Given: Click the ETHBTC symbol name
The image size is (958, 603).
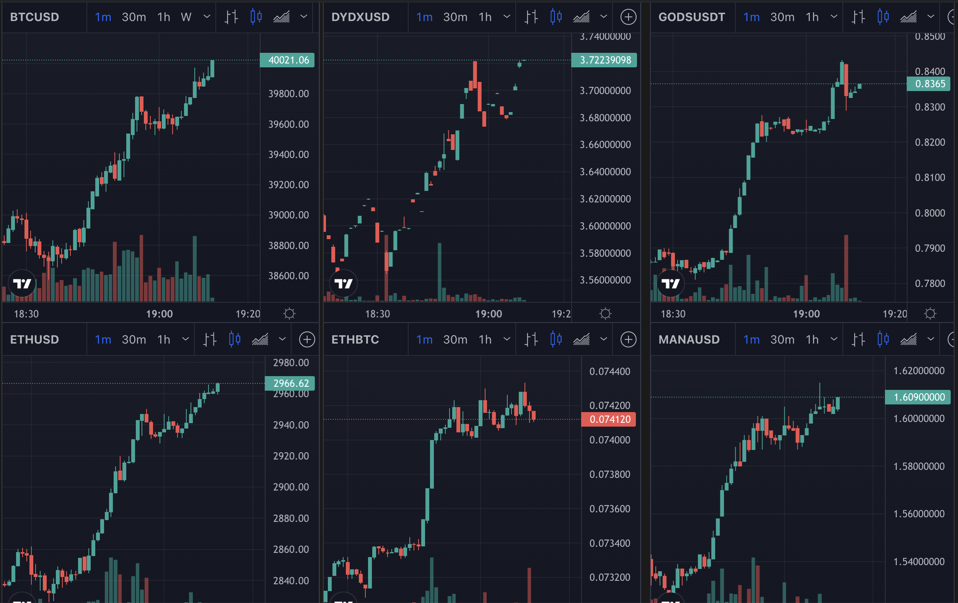Looking at the screenshot, I should [x=355, y=340].
